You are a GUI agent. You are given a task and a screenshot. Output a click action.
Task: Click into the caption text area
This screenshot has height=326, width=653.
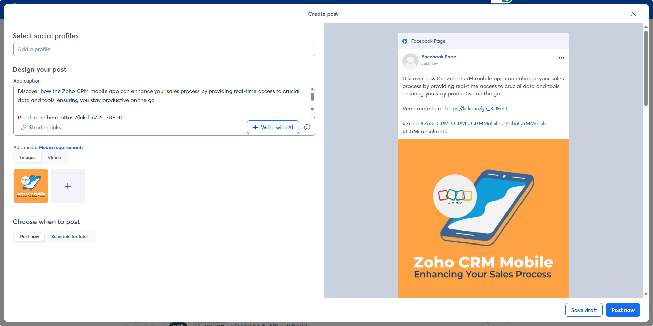click(x=161, y=102)
